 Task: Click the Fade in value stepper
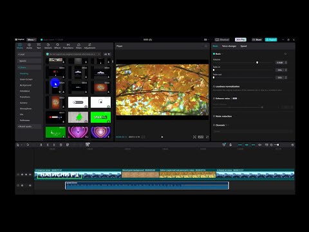coord(286,70)
